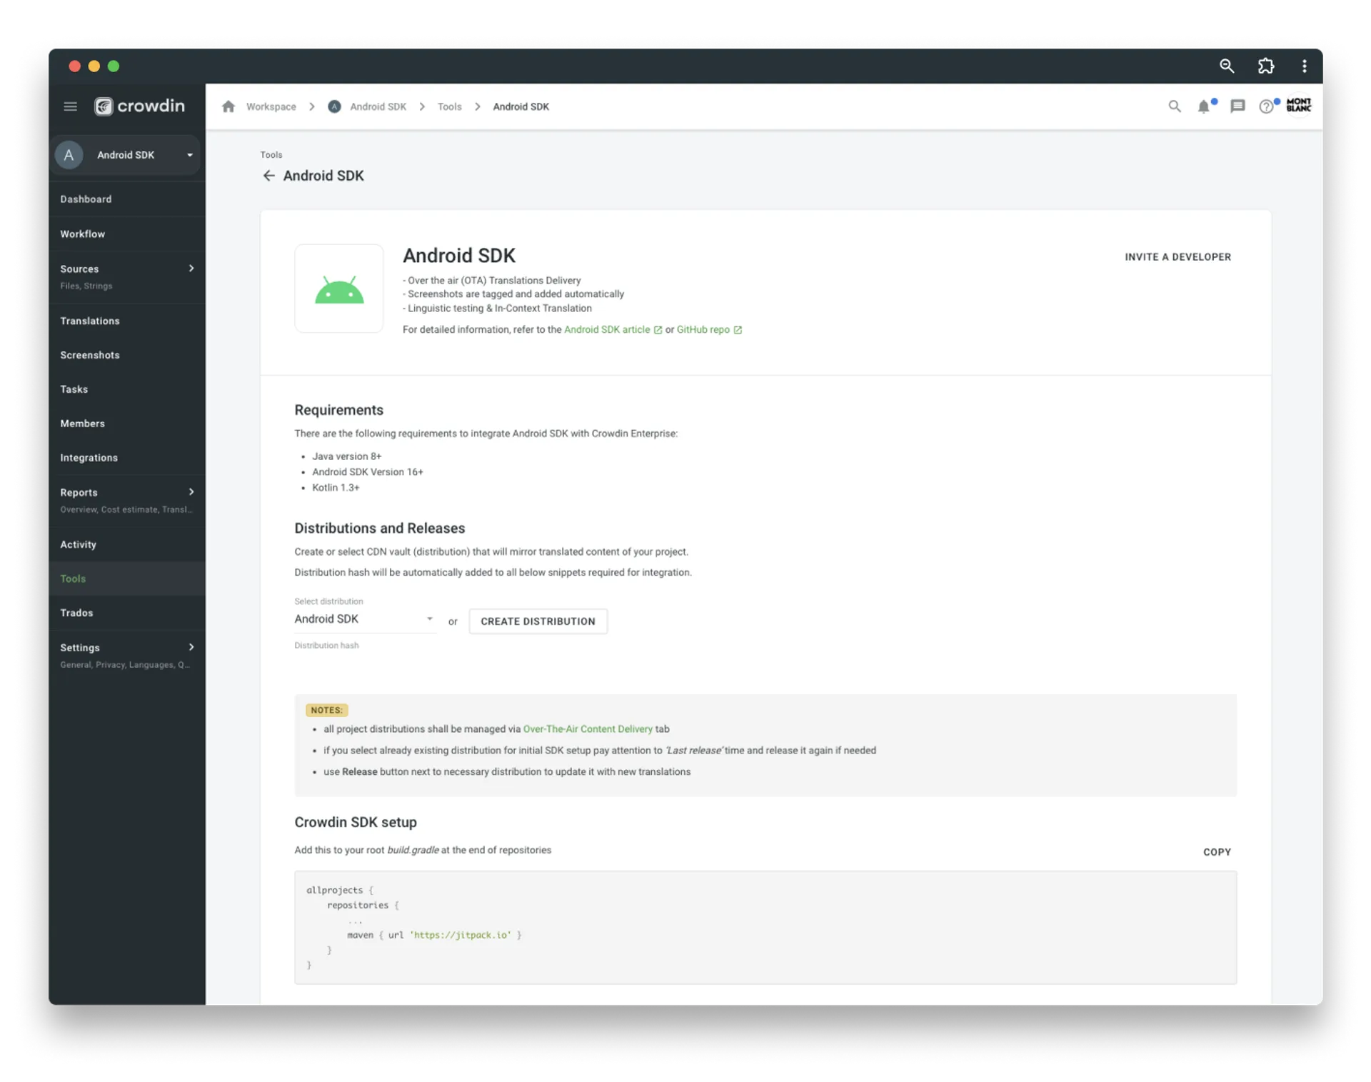Click Distributions and Releases heading
1371x1082 pixels.
point(380,529)
